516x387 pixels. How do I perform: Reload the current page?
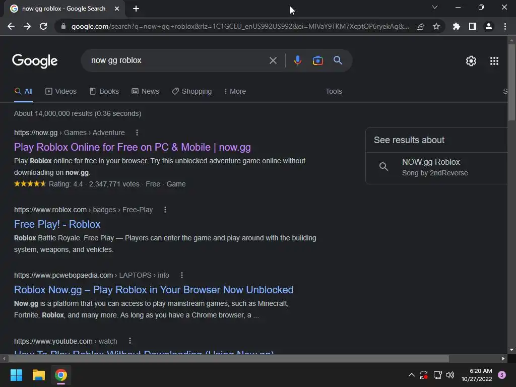point(43,26)
